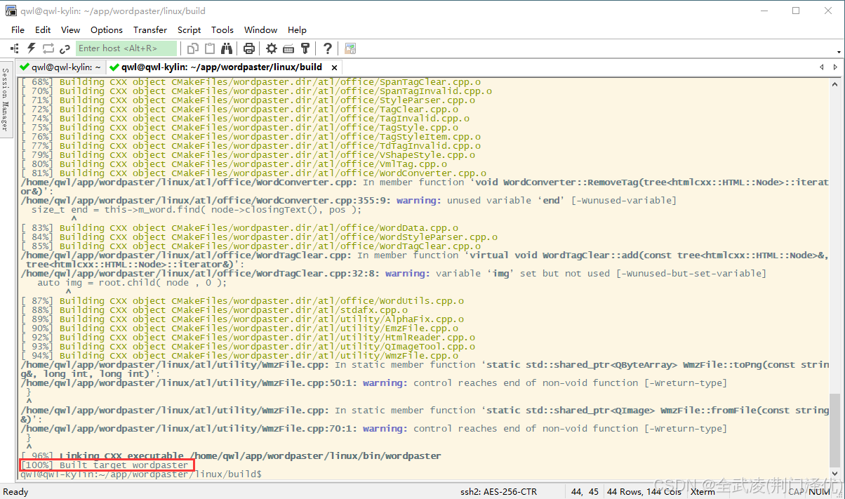Click the Copy toolbar icon

193,48
